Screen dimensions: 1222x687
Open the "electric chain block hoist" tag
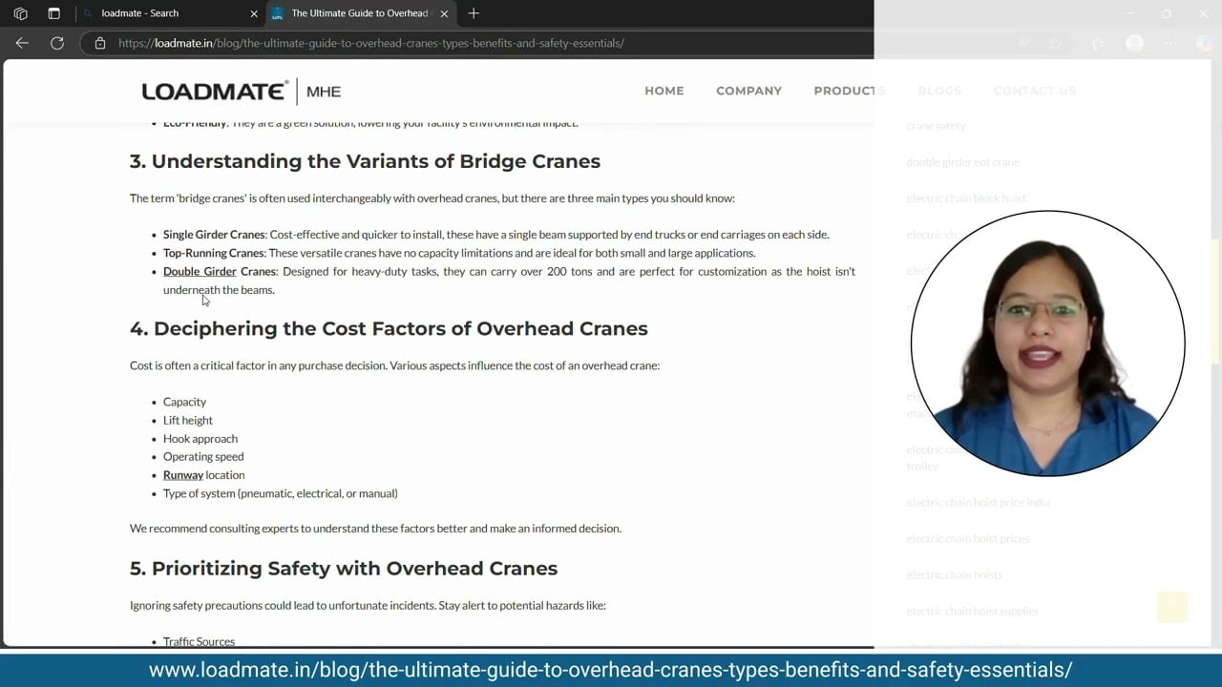click(966, 198)
